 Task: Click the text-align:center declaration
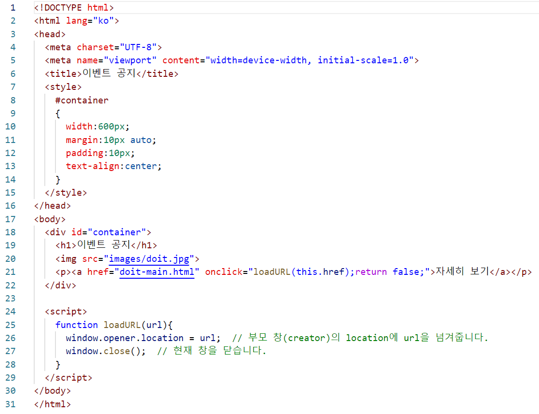pos(113,166)
